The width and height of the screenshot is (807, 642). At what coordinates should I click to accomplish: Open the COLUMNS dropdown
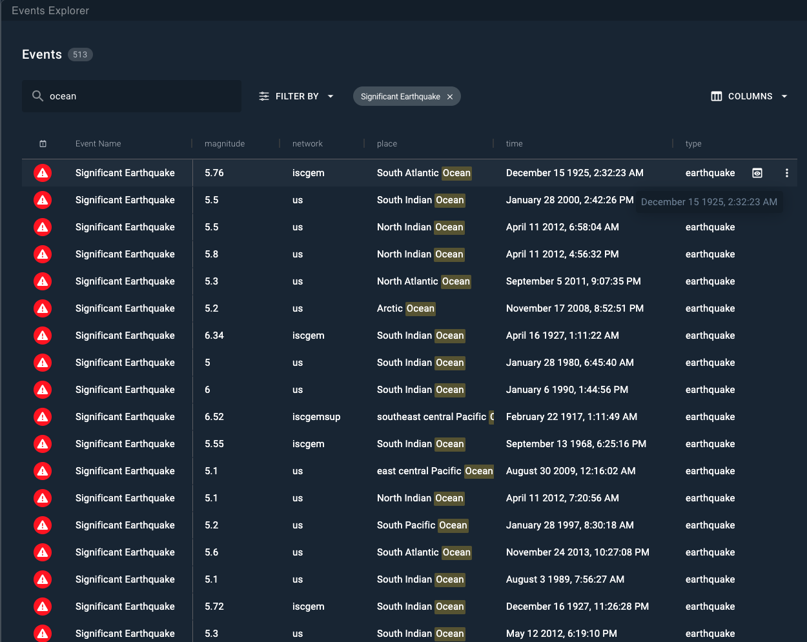784,95
